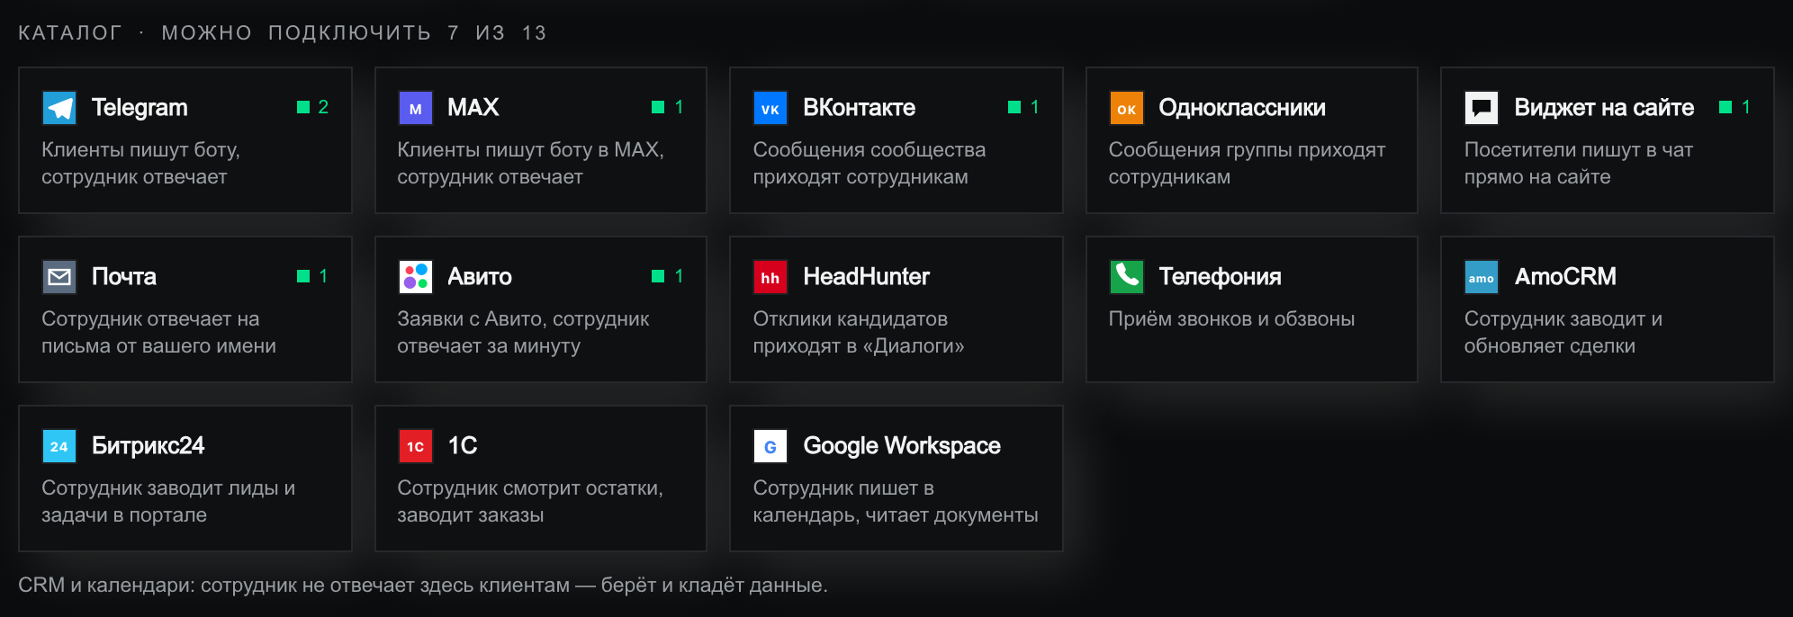1793x617 pixels.
Task: Click text 'Сотрудник заводит и обновляет сделки'
Action: pyautogui.click(x=1563, y=333)
